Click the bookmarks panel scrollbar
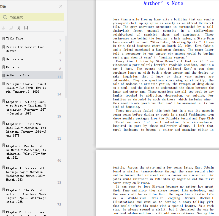Screen dimensions: 219x216 pyautogui.click(x=66, y=67)
